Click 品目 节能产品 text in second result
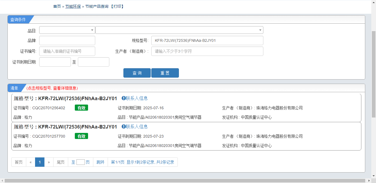 (x=160, y=146)
